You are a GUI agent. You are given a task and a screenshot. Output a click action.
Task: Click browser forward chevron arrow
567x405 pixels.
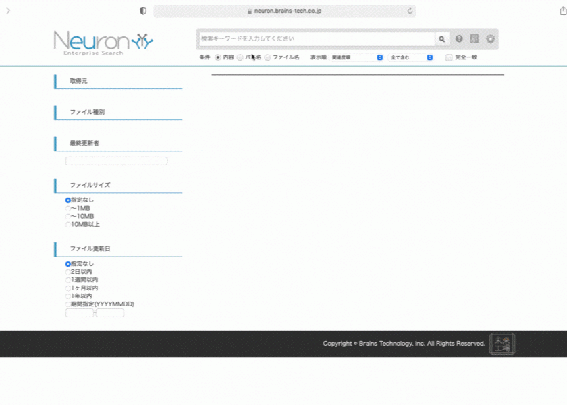pyautogui.click(x=8, y=11)
